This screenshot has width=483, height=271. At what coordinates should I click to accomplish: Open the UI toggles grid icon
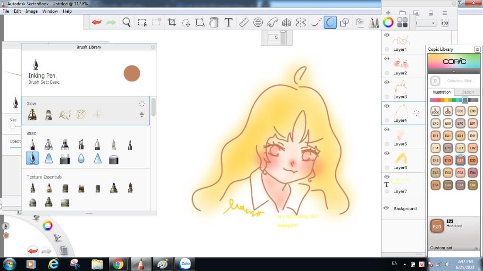click(402, 23)
